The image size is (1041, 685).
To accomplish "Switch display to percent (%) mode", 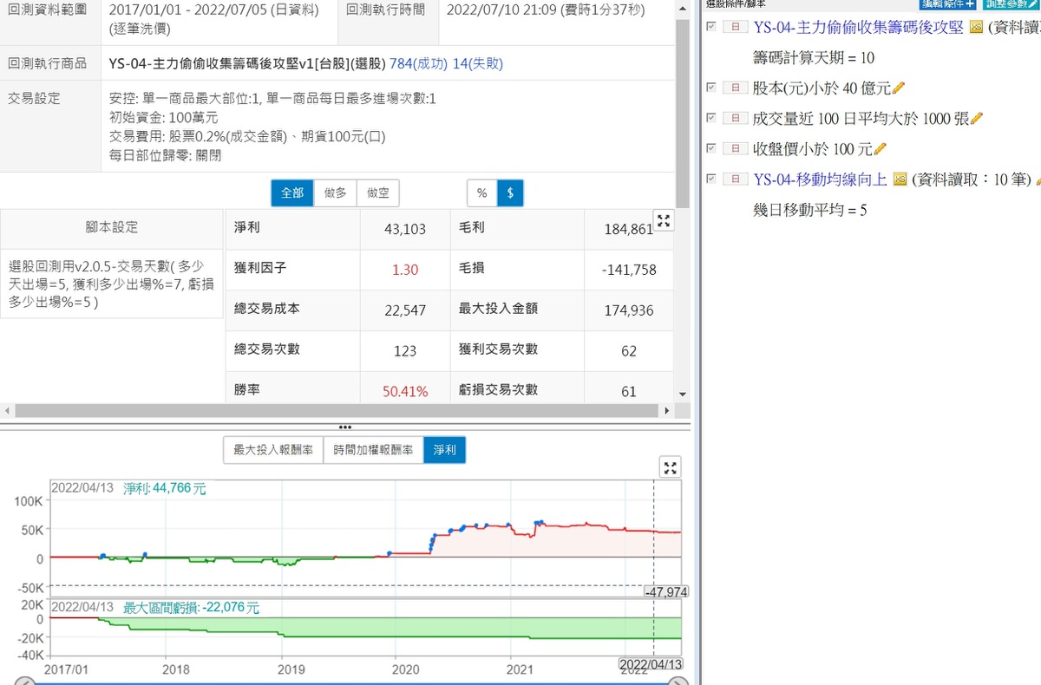I will (481, 193).
